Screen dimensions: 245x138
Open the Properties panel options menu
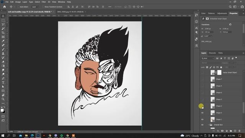click(243, 13)
